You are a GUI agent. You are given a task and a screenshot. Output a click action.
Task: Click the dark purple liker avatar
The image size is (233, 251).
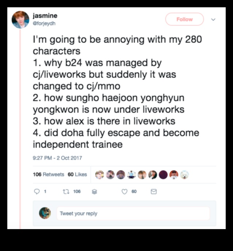[x=163, y=175]
